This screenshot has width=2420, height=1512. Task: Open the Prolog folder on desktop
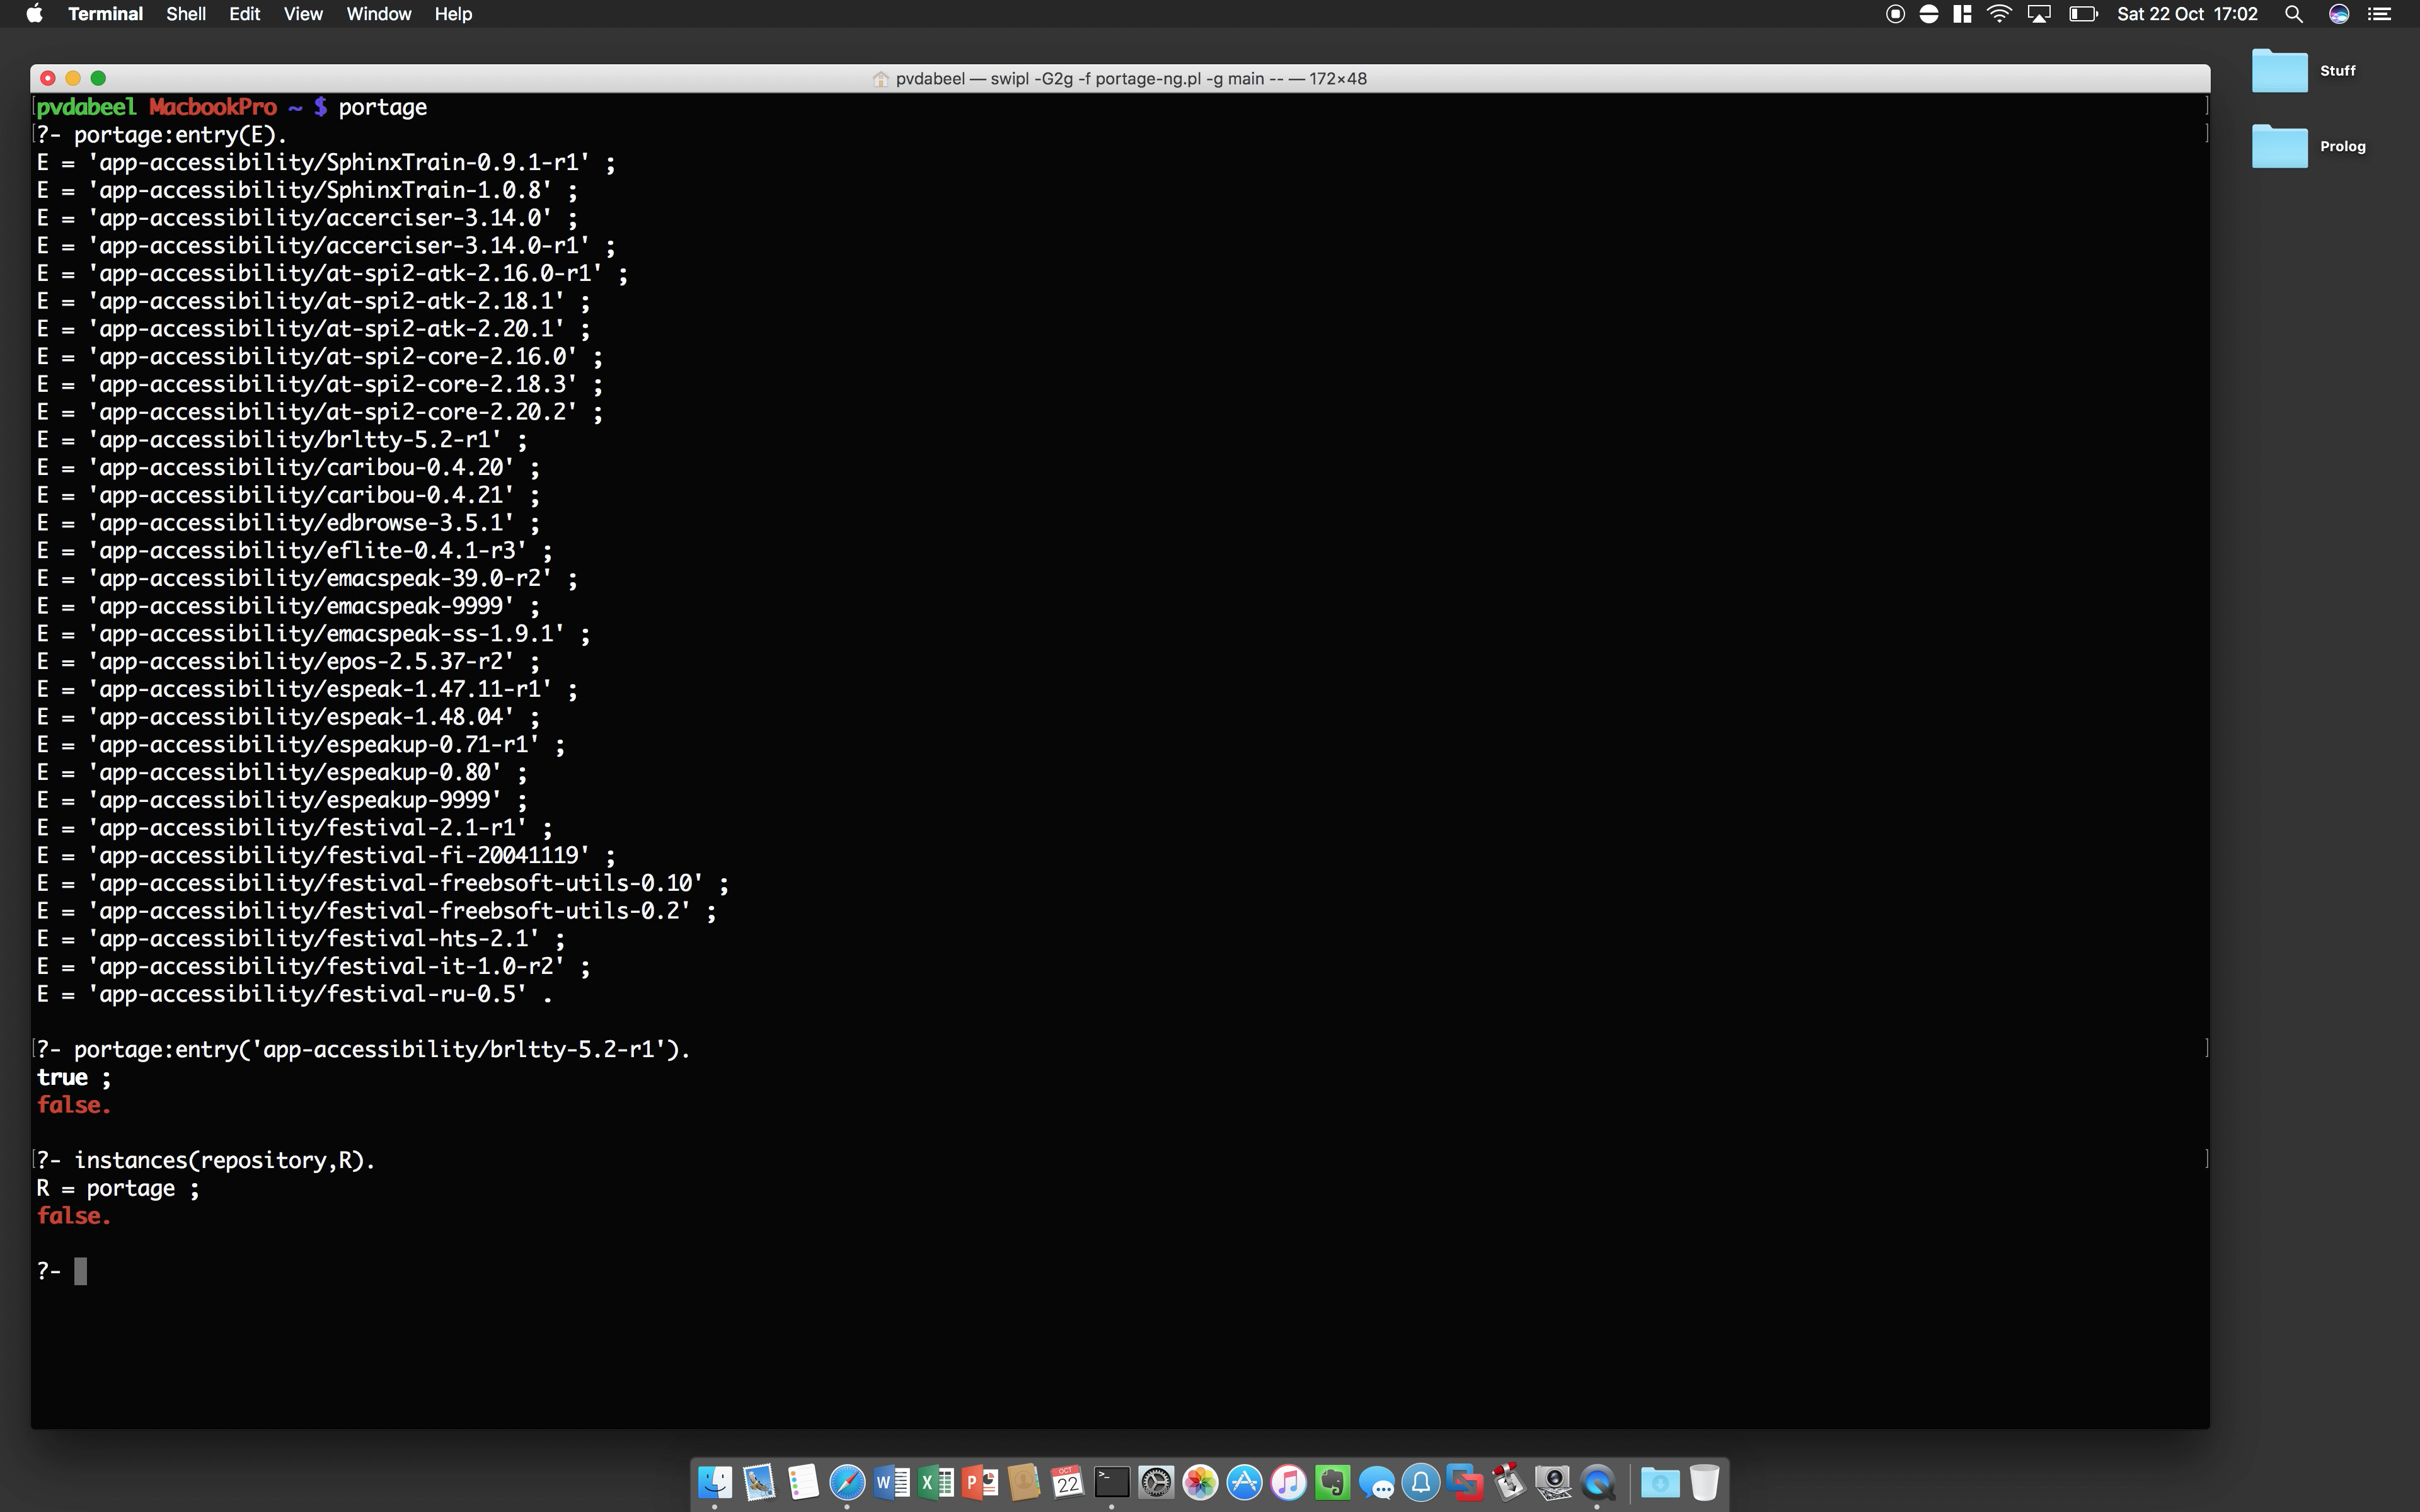click(x=2279, y=146)
